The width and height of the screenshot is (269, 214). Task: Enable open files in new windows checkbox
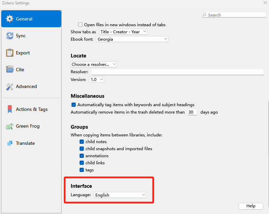pos(80,25)
